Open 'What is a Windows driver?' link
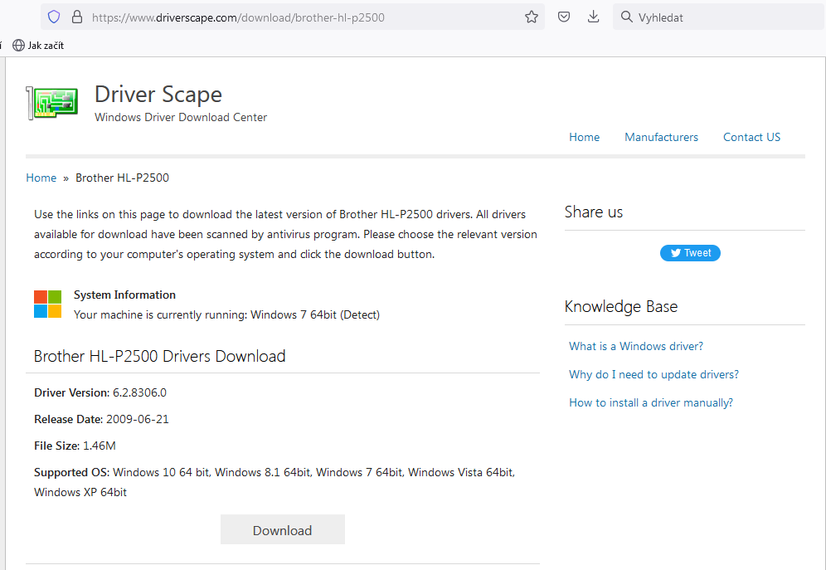The image size is (826, 570). coord(635,346)
